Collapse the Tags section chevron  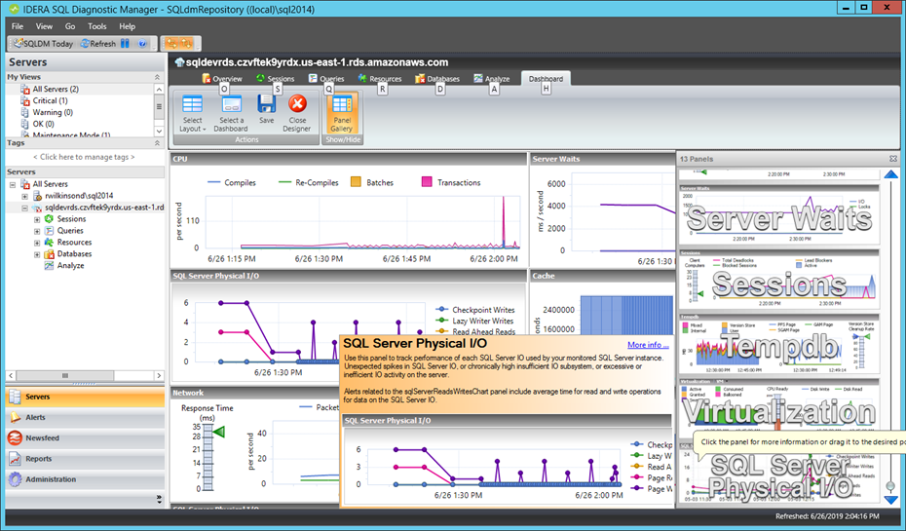point(157,142)
